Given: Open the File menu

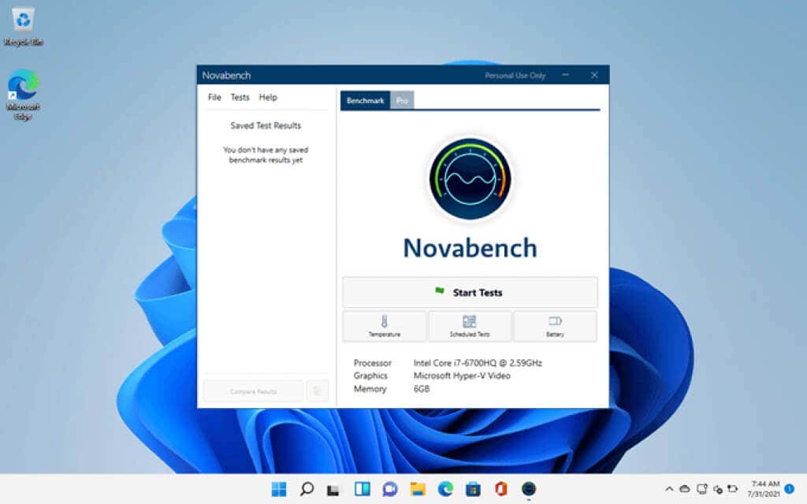Looking at the screenshot, I should click(214, 97).
